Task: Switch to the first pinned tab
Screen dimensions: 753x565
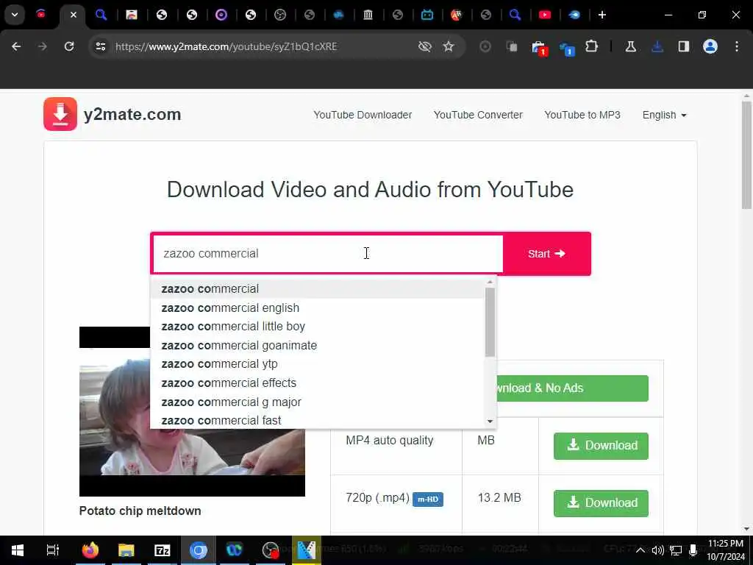Action: tap(41, 15)
